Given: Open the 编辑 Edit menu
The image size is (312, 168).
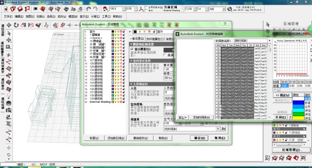Looking at the screenshot, I should [19, 17].
